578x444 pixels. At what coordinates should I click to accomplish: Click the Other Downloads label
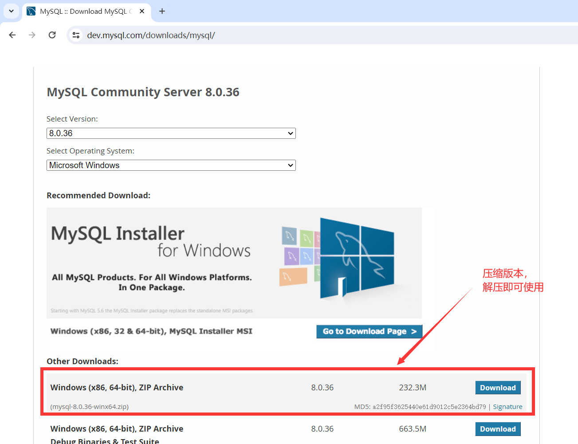click(83, 361)
